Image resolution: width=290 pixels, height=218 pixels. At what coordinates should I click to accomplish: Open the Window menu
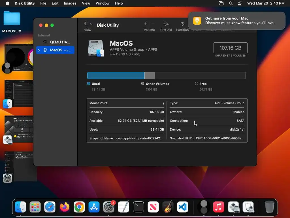pos(103,3)
